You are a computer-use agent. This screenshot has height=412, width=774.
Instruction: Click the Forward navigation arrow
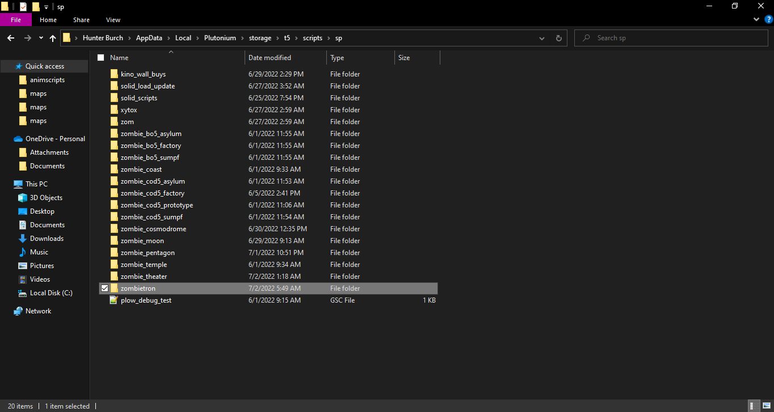coord(27,38)
